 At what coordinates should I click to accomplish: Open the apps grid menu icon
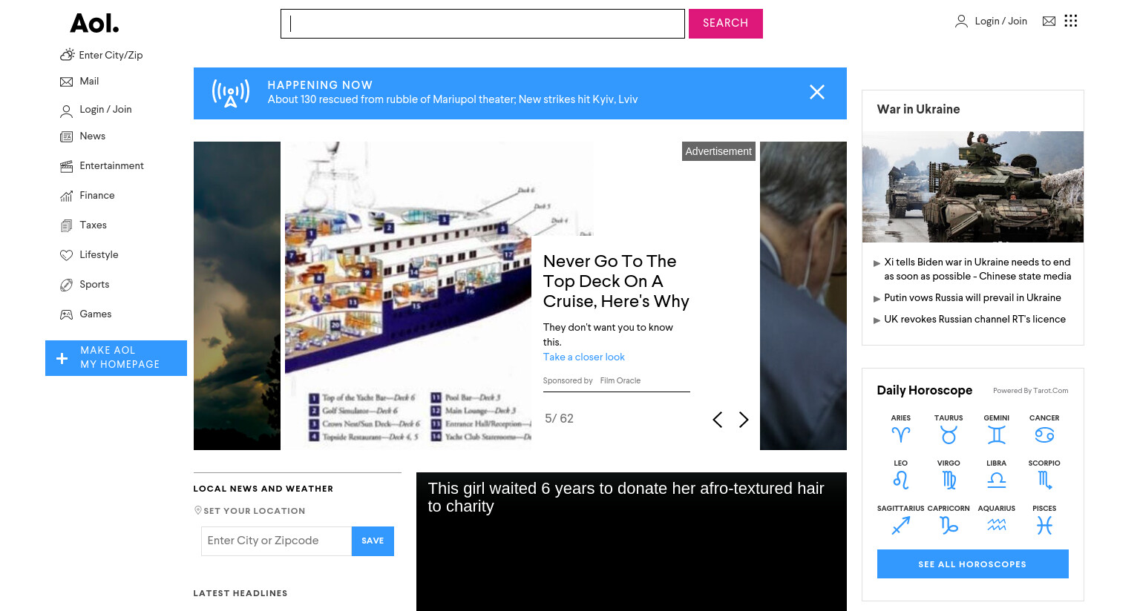pyautogui.click(x=1070, y=21)
